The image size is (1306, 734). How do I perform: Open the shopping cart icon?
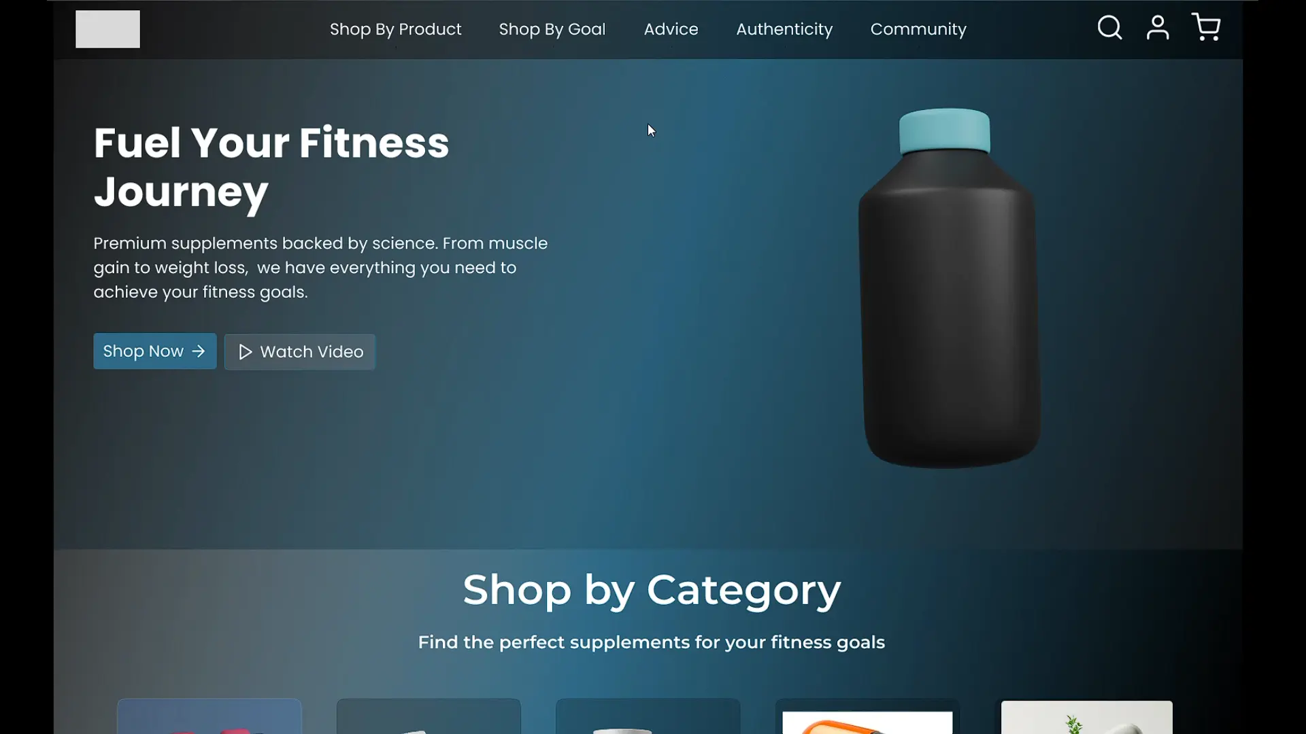coord(1206,27)
